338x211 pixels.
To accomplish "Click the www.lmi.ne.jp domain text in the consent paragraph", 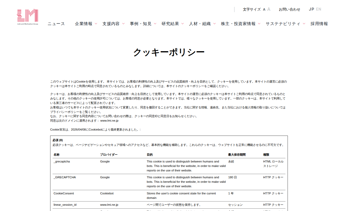I will (109, 121).
